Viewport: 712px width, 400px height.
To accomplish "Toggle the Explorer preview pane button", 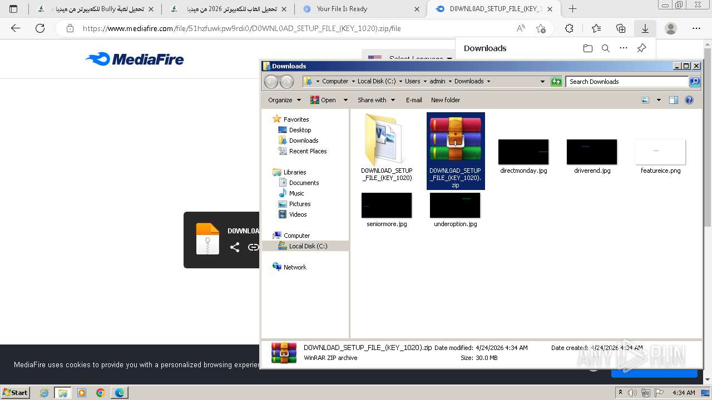I will pos(674,100).
